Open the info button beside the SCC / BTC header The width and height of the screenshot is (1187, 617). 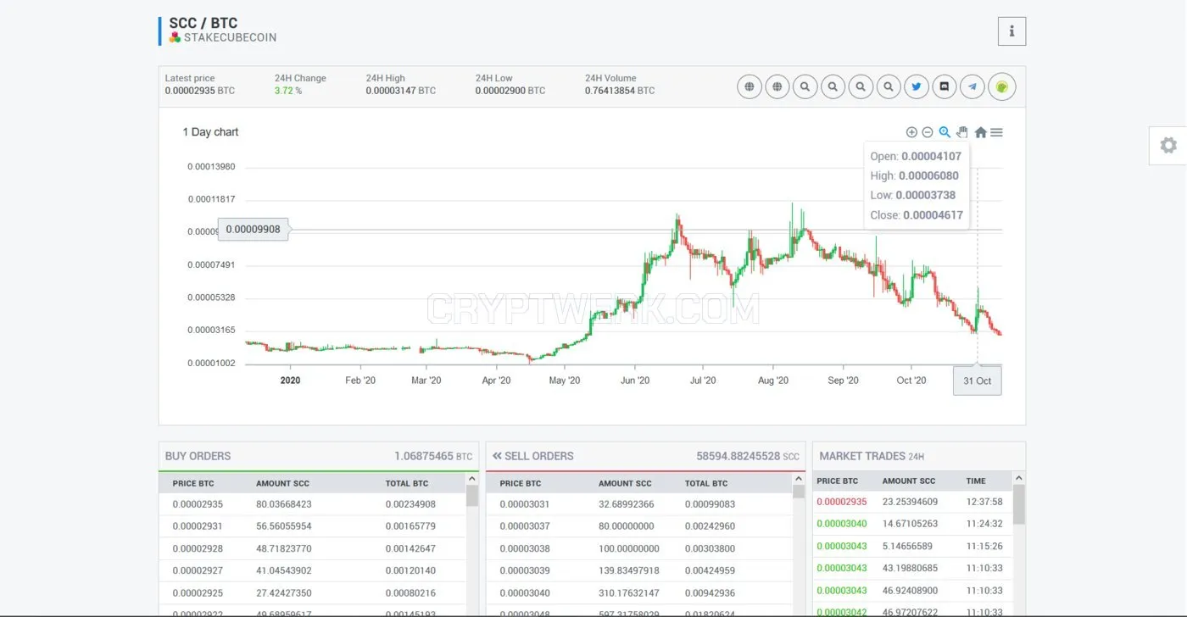click(x=1011, y=31)
